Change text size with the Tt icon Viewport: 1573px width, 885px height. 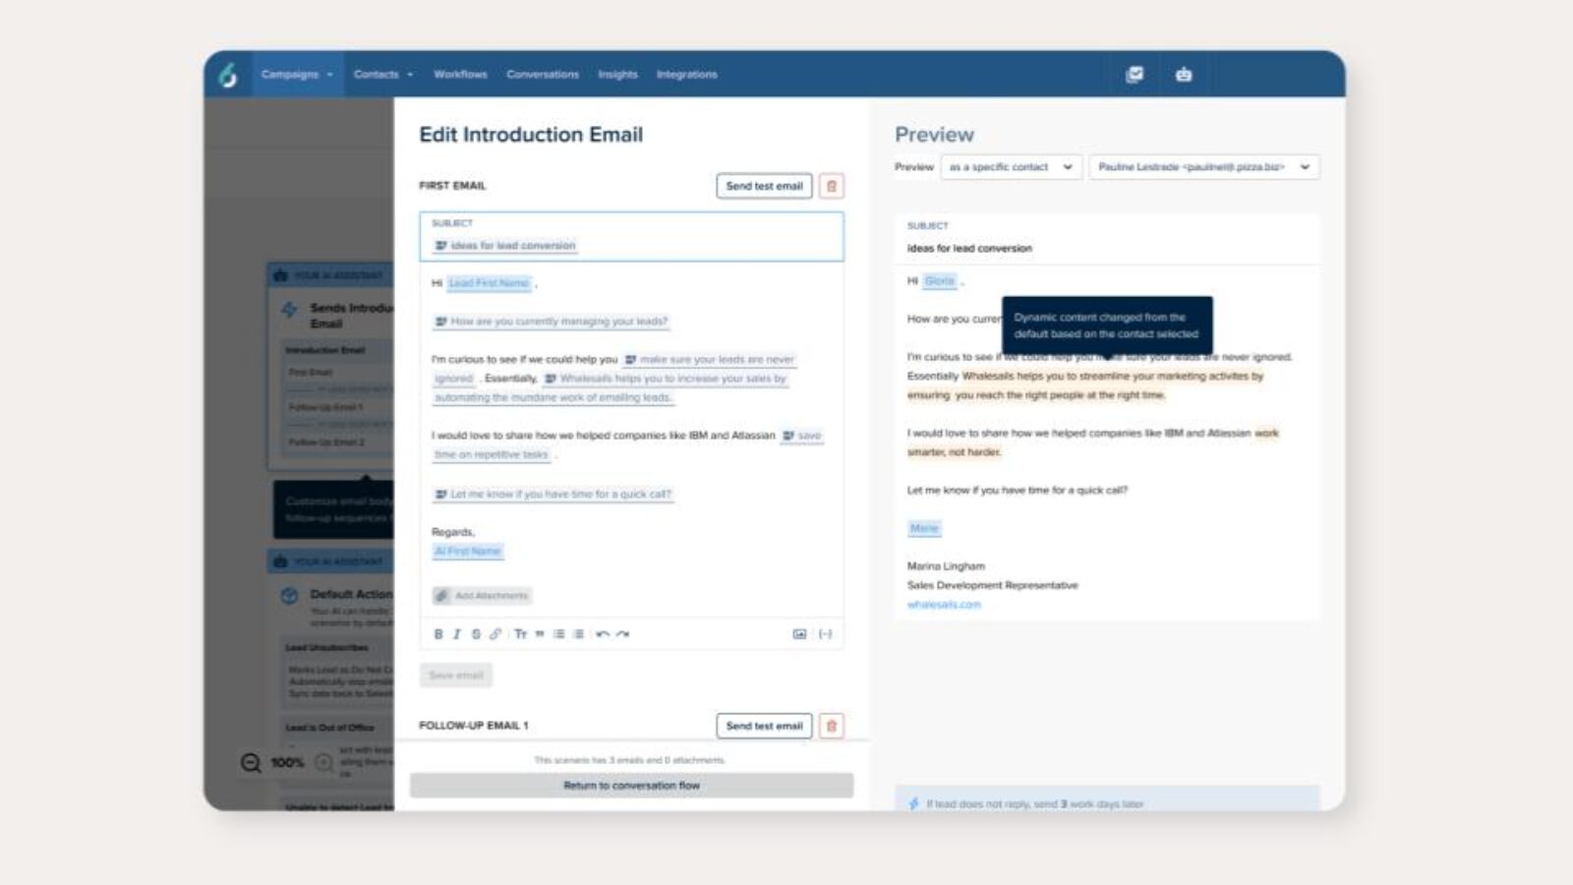pos(520,634)
